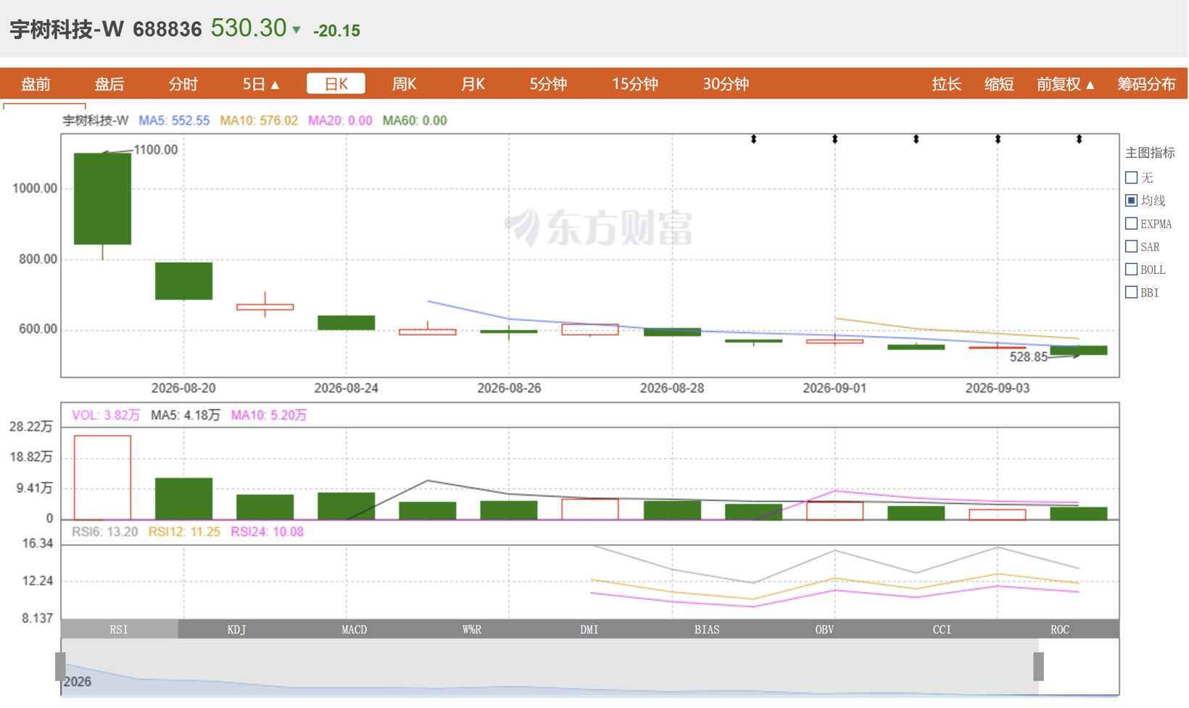This screenshot has width=1189, height=708.
Task: Open 筹码分布 chip distribution
Action: (x=1146, y=84)
